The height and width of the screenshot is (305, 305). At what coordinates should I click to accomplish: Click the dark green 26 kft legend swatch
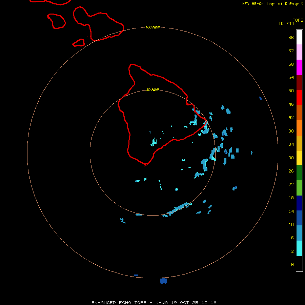(299, 172)
